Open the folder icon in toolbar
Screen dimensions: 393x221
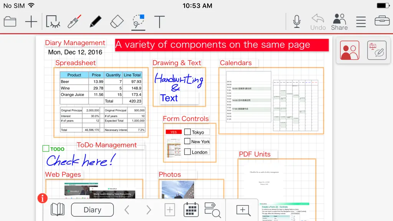[x=10, y=21]
